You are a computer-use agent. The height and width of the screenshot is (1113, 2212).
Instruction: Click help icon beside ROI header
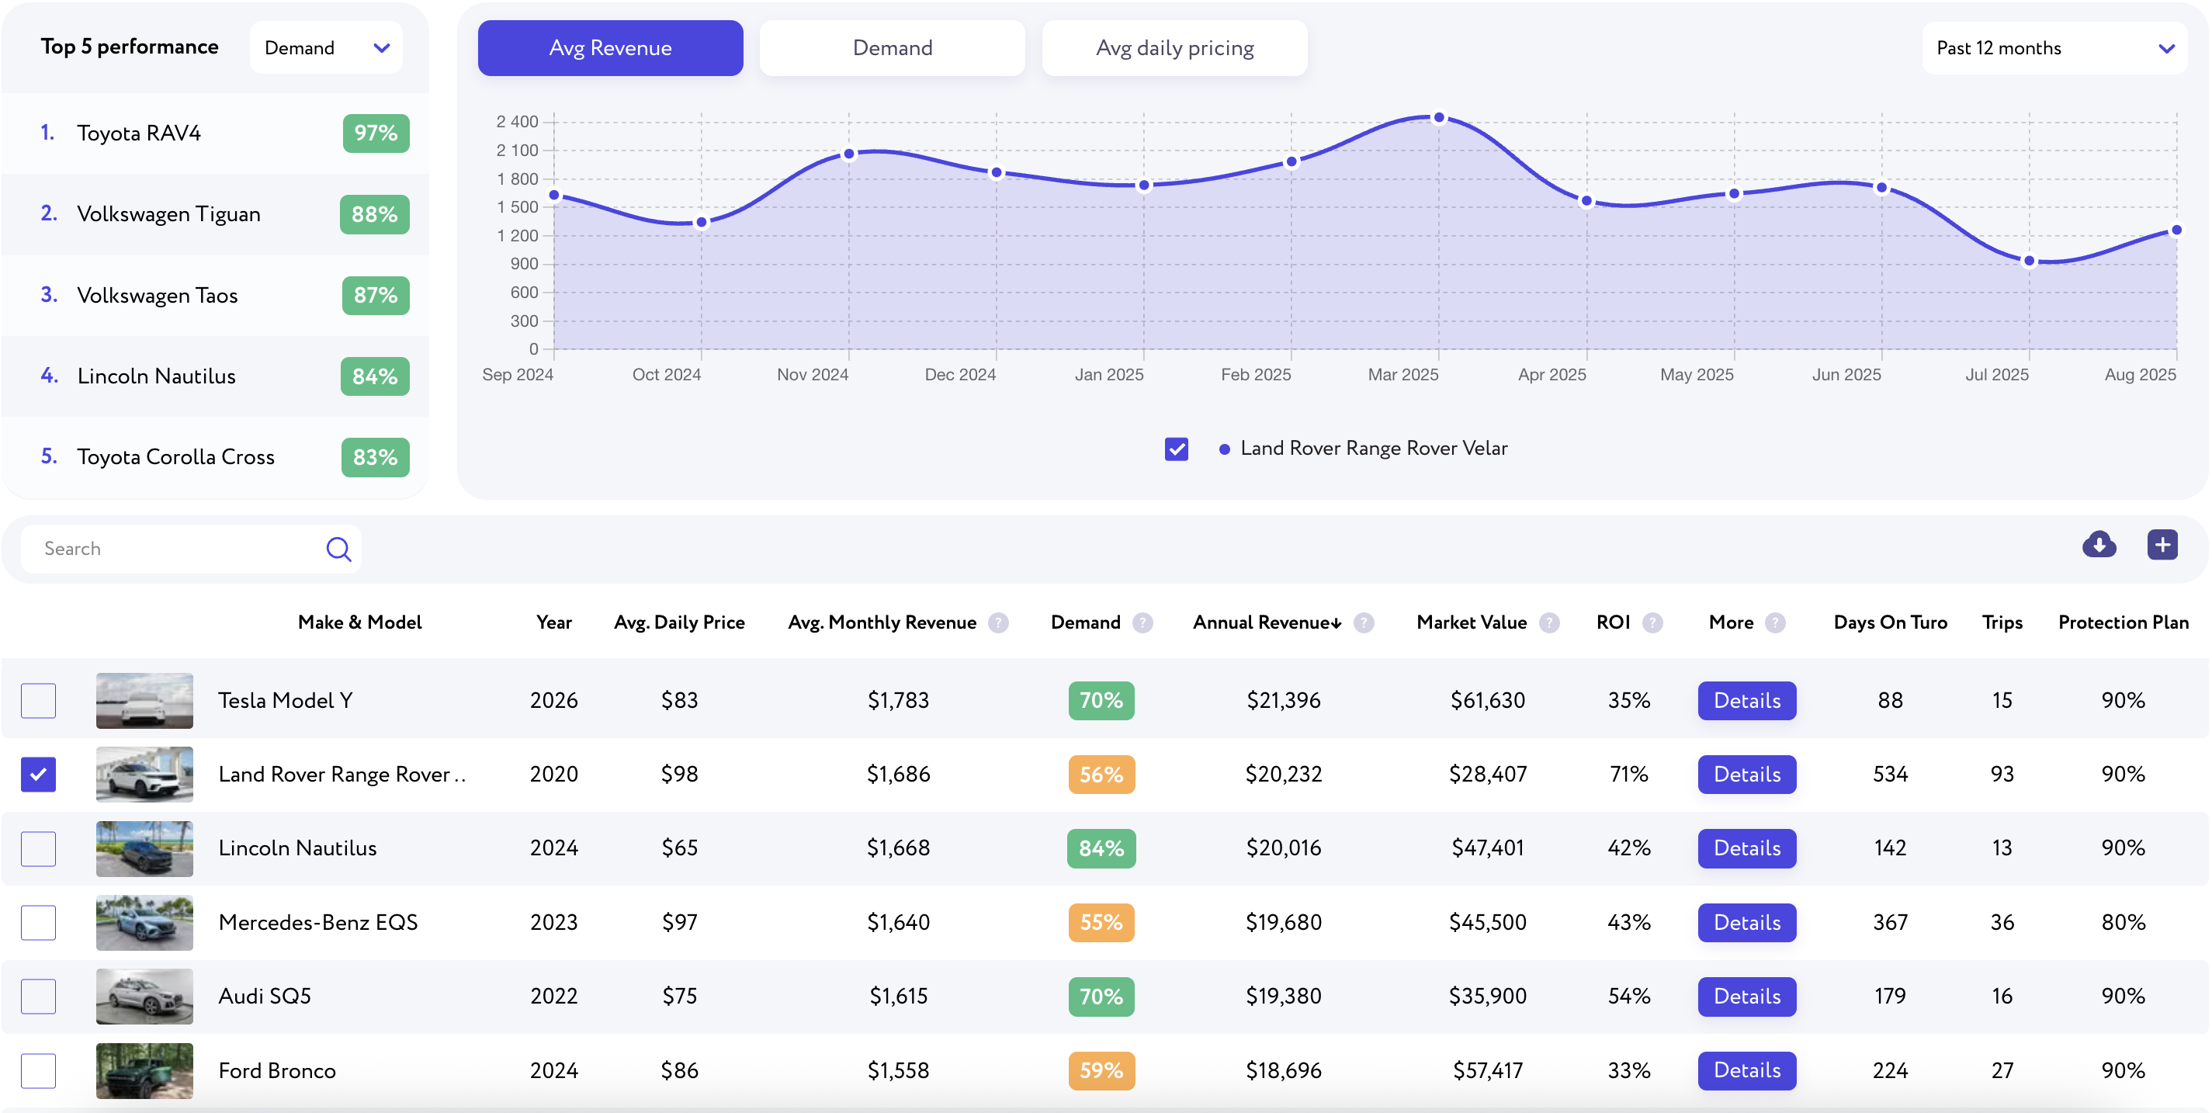(1652, 622)
